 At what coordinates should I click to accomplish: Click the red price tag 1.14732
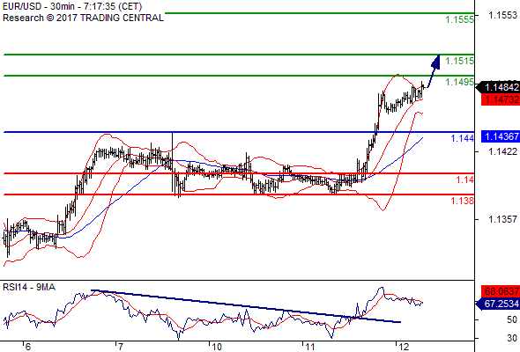tap(501, 99)
